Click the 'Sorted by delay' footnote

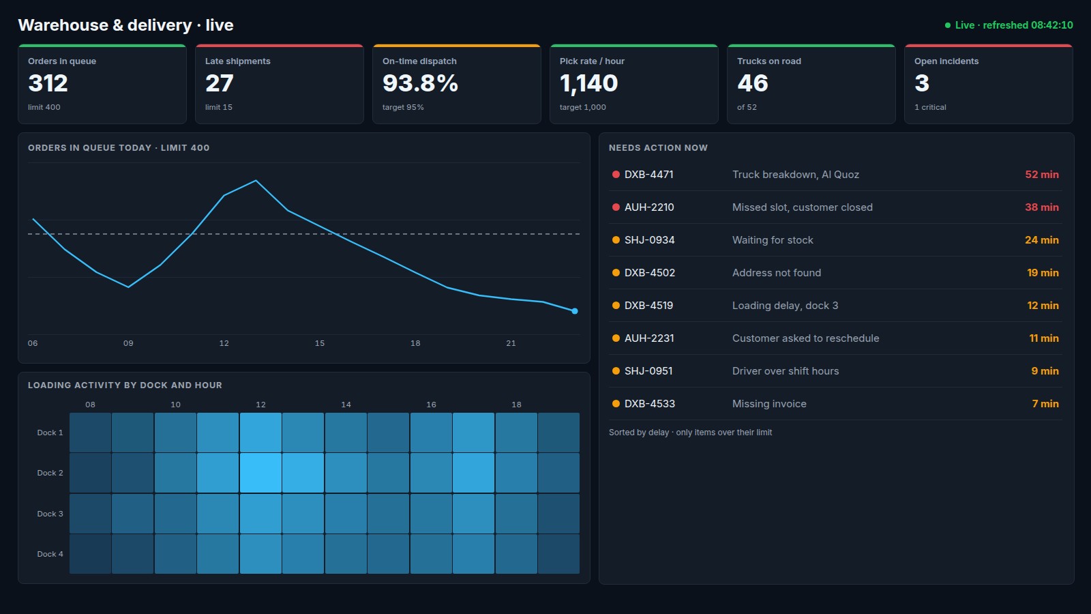(690, 433)
